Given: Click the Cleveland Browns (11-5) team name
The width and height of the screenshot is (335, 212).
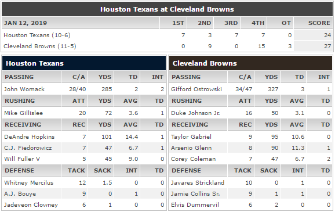Looking at the screenshot, I should (40, 46).
